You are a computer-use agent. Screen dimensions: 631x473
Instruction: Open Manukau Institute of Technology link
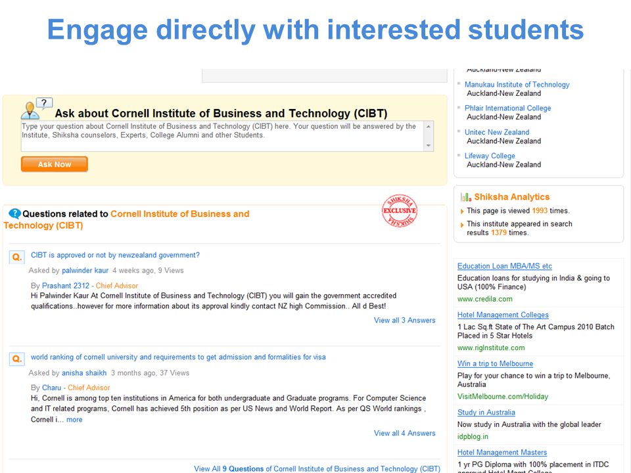(x=517, y=85)
